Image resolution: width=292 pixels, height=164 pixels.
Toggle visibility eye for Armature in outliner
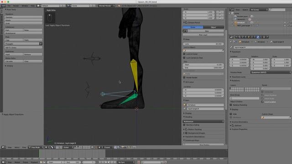(x=285, y=22)
